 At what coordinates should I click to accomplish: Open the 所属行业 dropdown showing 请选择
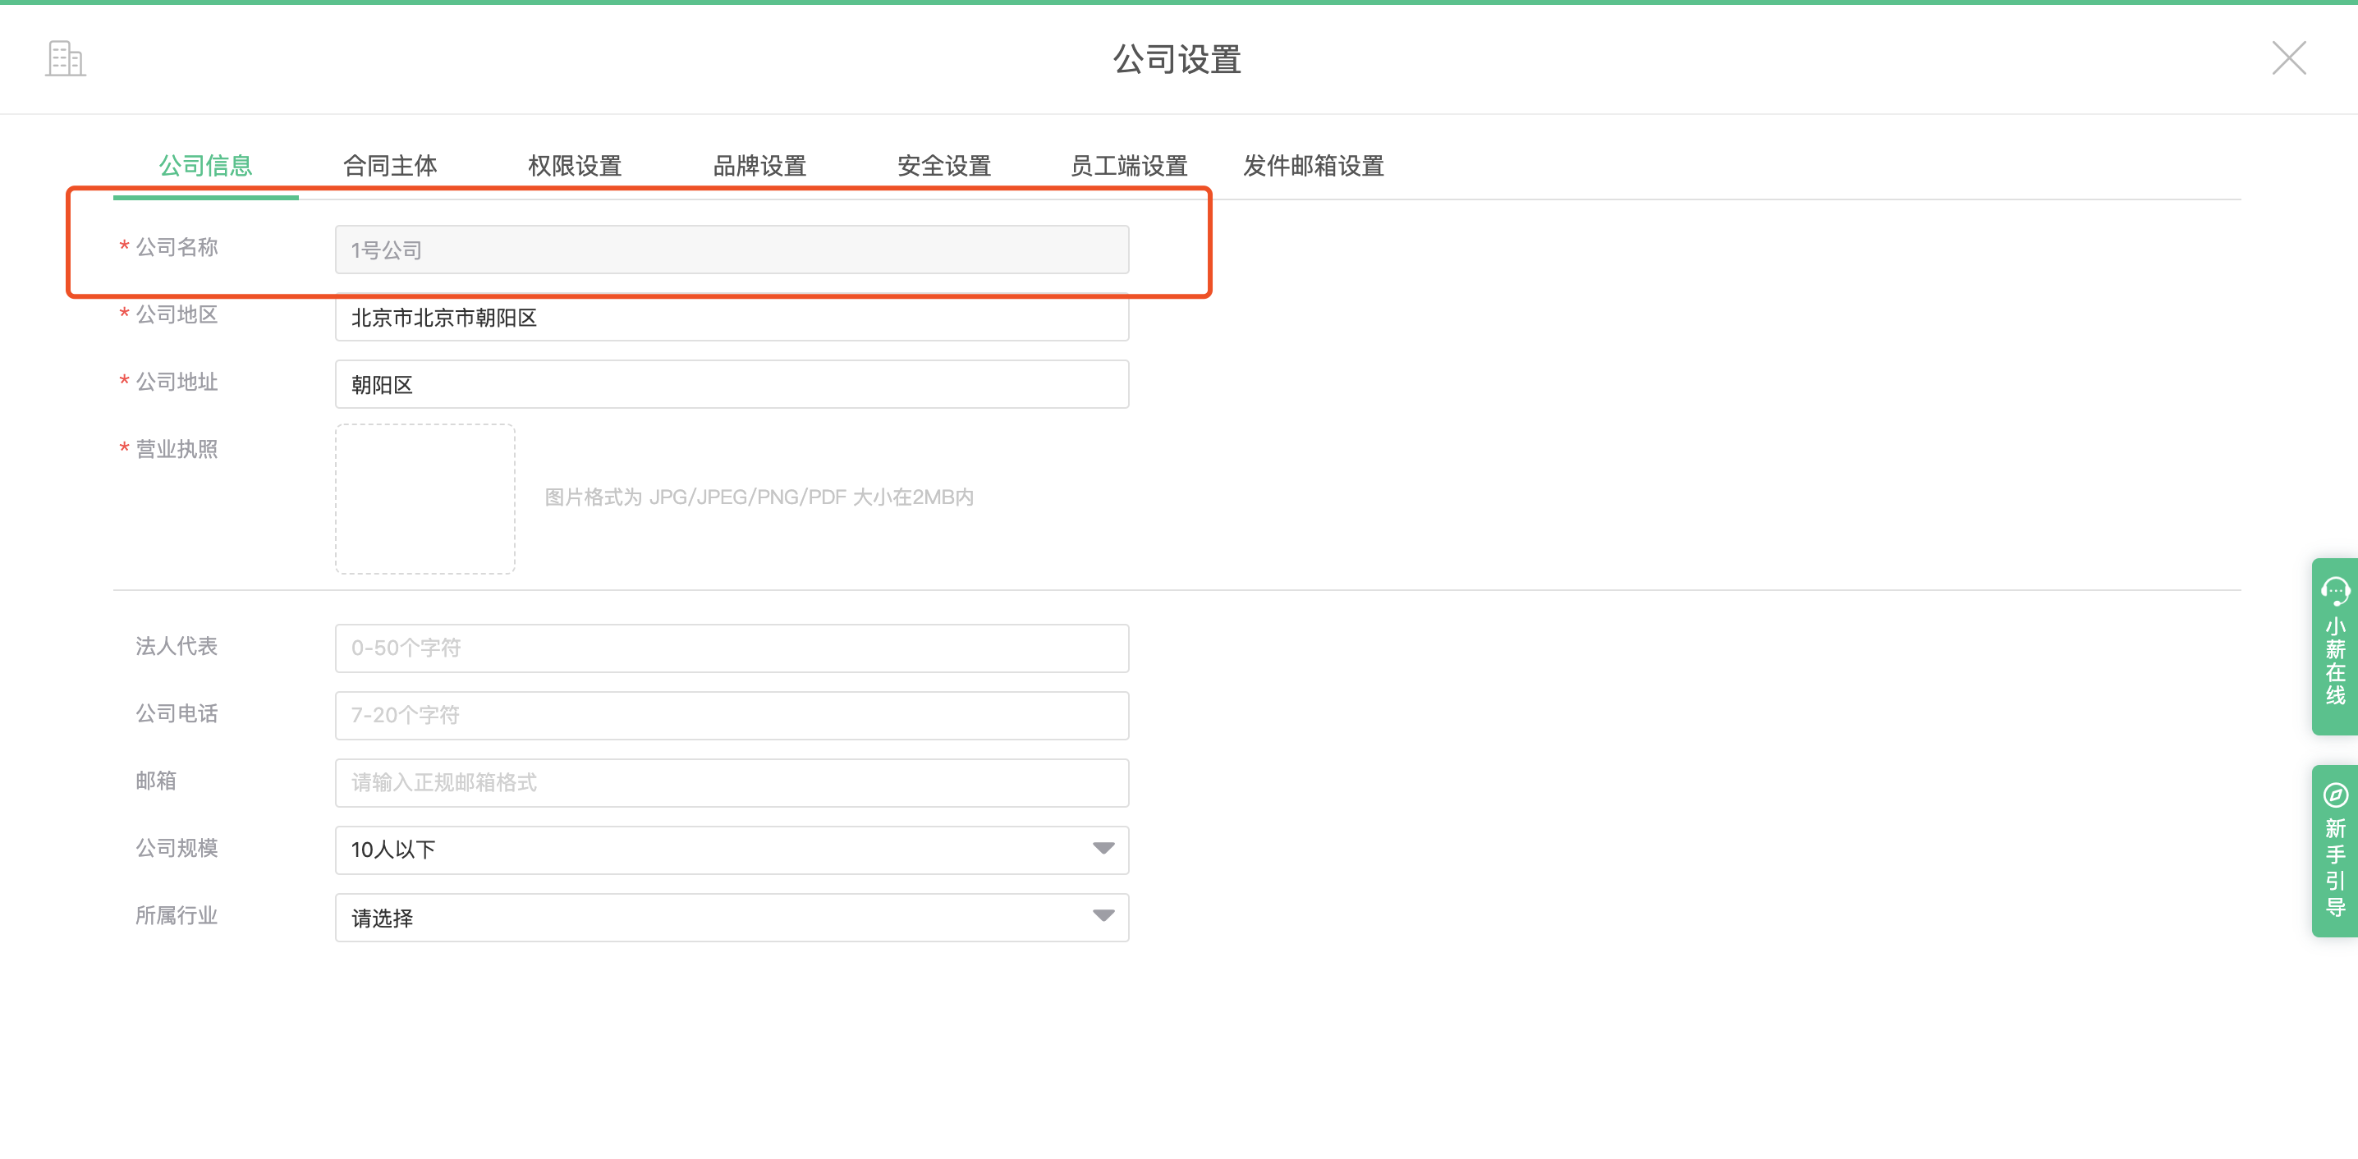click(732, 918)
